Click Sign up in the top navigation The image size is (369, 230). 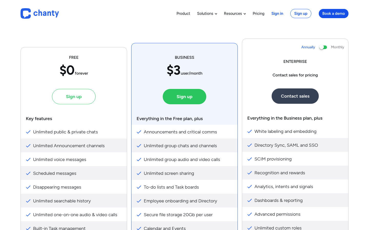click(301, 14)
